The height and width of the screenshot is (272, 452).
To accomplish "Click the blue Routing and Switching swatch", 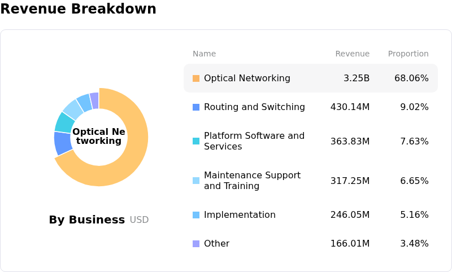I will [x=196, y=107].
